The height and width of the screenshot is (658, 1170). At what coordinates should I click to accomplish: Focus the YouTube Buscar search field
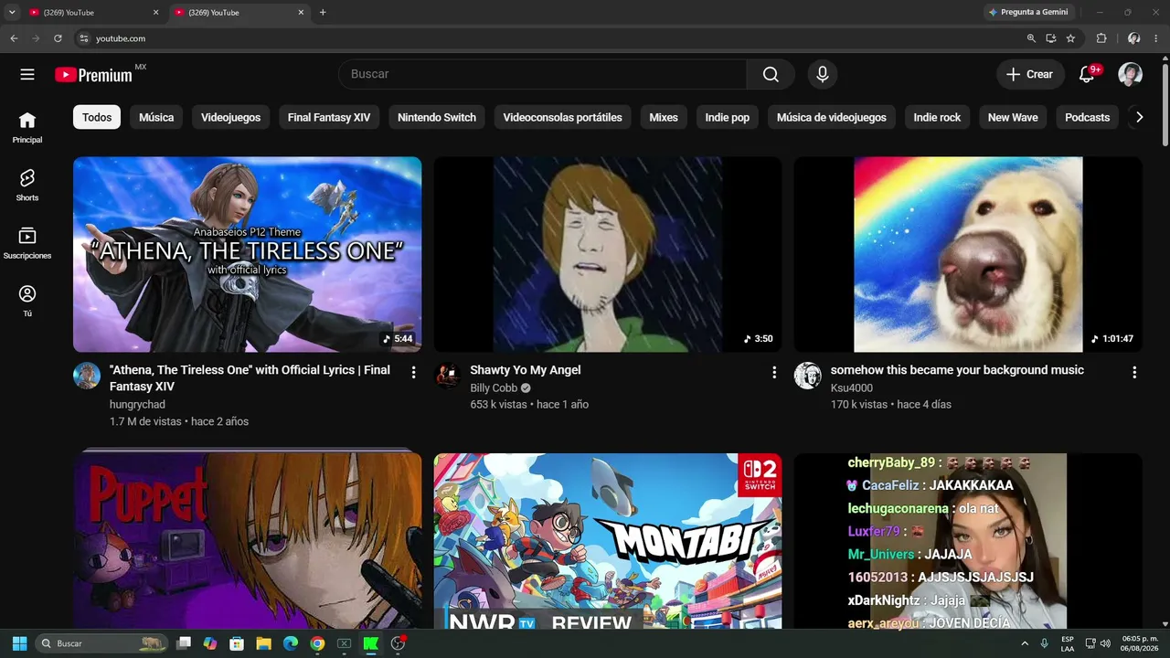(x=543, y=75)
